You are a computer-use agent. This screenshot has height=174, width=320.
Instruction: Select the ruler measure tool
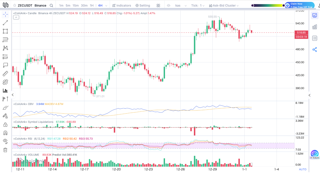pyautogui.click(x=5, y=74)
